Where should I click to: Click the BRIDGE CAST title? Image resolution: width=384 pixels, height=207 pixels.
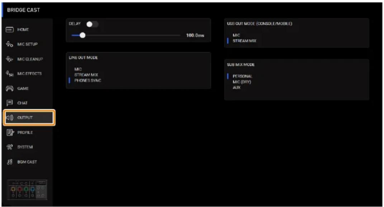coord(24,10)
